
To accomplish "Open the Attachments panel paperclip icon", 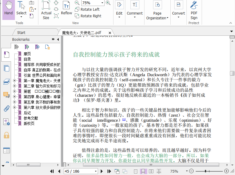I will 6,108.
